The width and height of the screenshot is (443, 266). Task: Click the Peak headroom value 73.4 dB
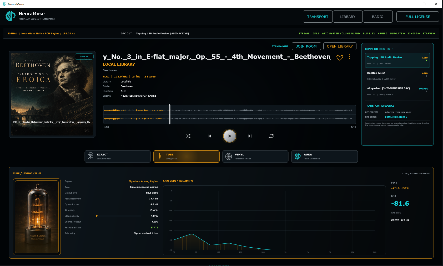153,199
